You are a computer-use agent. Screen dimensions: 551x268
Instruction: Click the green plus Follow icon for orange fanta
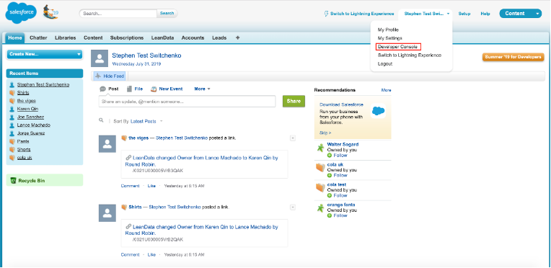(330, 215)
